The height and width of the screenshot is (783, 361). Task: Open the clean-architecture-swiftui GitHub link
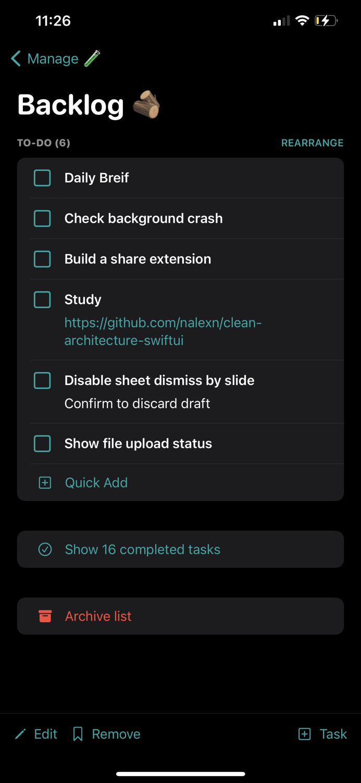click(163, 331)
